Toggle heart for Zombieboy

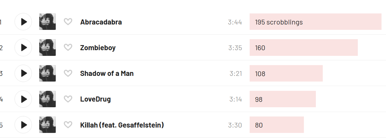point(68,47)
